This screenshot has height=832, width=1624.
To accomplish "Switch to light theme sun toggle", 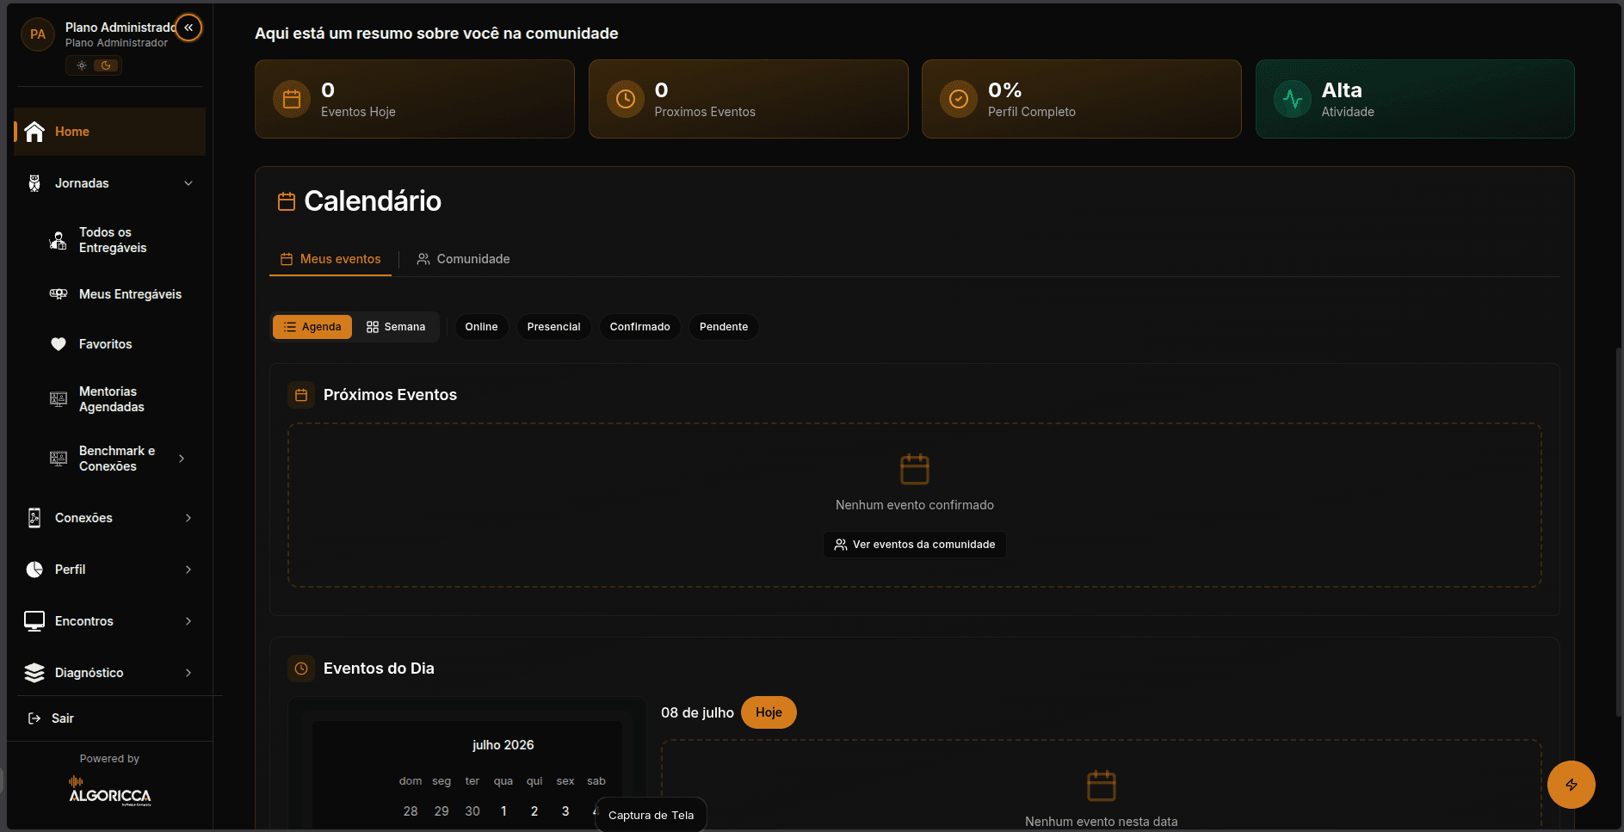I will tap(82, 65).
